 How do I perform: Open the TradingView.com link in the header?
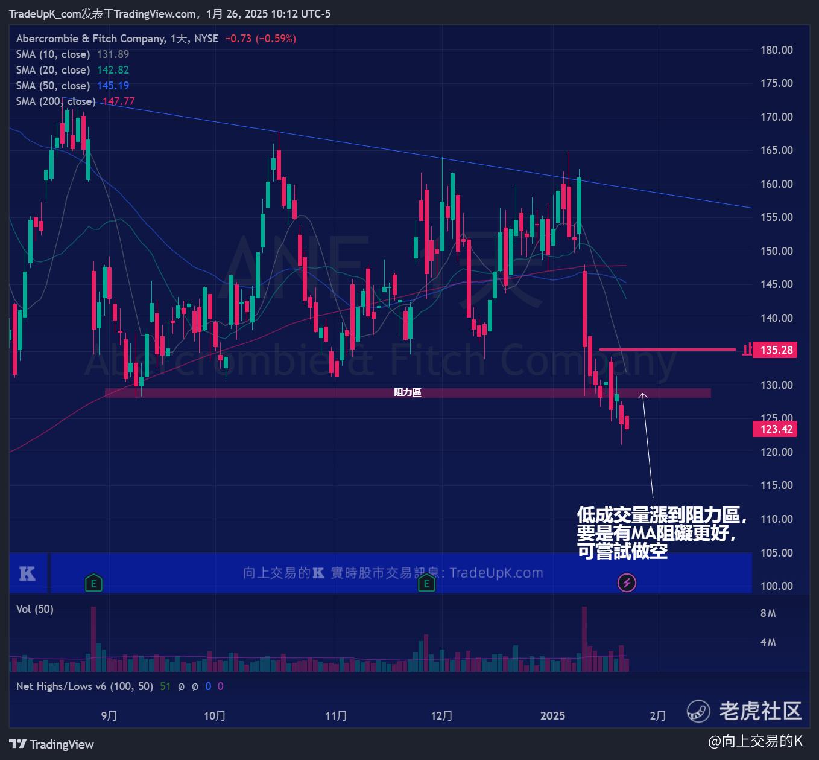click(x=154, y=14)
